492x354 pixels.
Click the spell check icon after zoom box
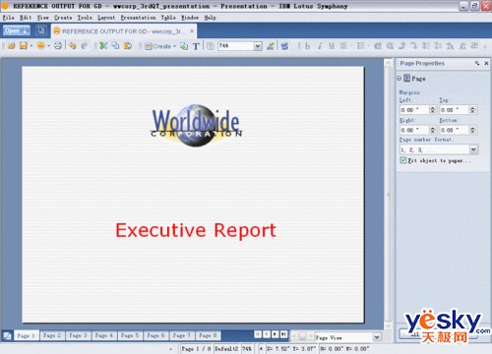271,46
